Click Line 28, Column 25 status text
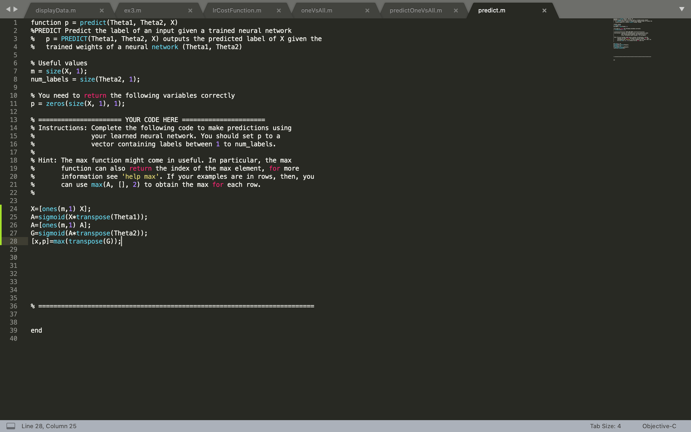Viewport: 691px width, 432px height. click(x=49, y=426)
